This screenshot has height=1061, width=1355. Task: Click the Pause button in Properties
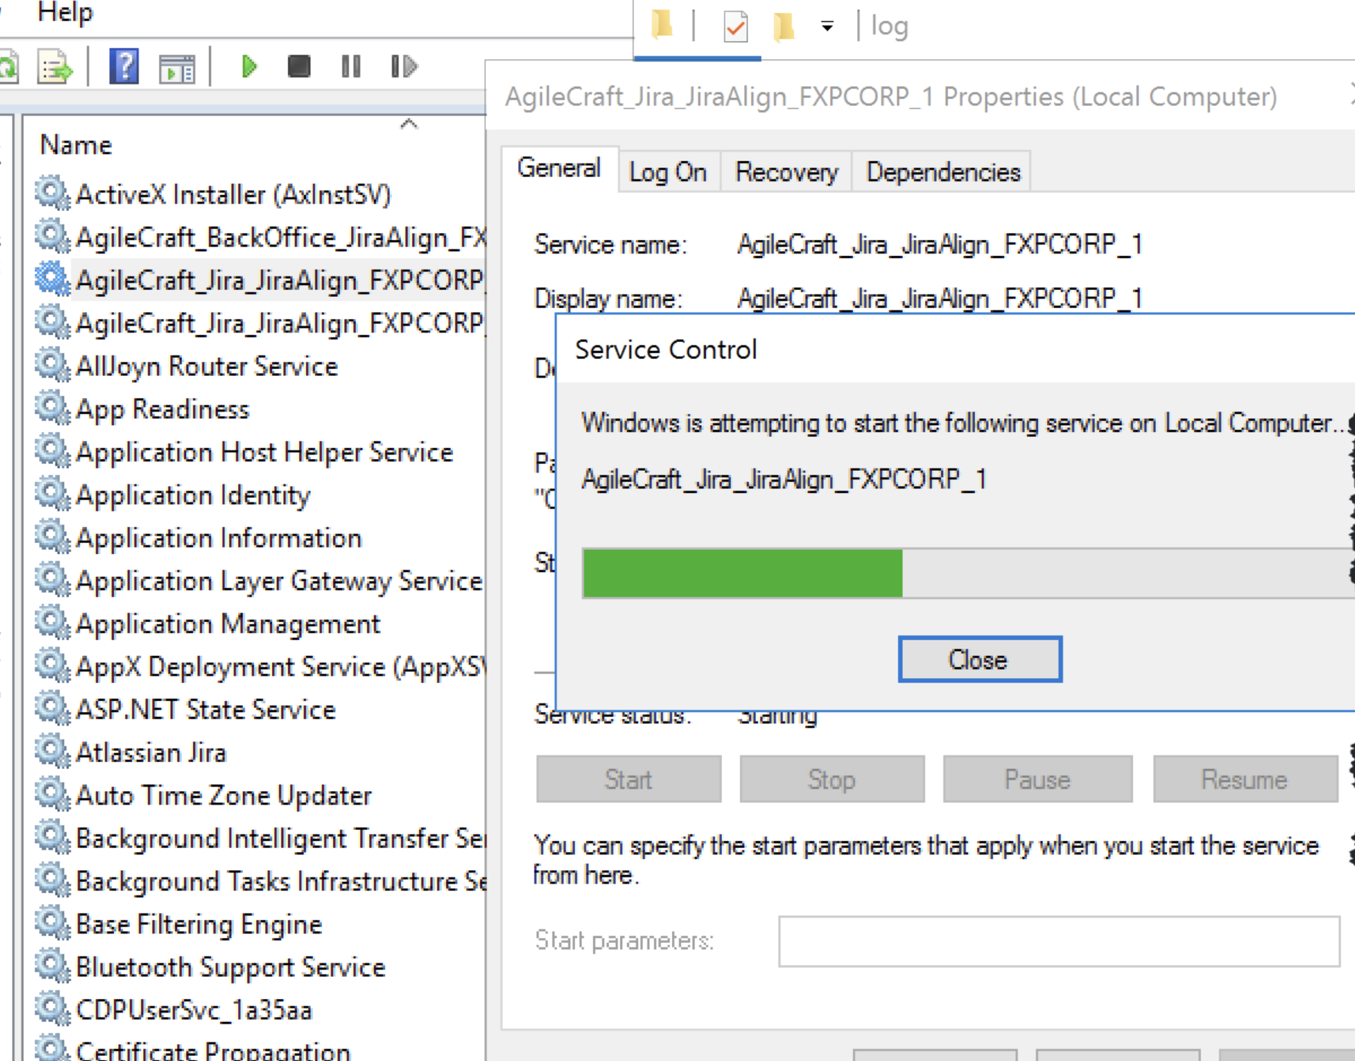click(x=1037, y=779)
